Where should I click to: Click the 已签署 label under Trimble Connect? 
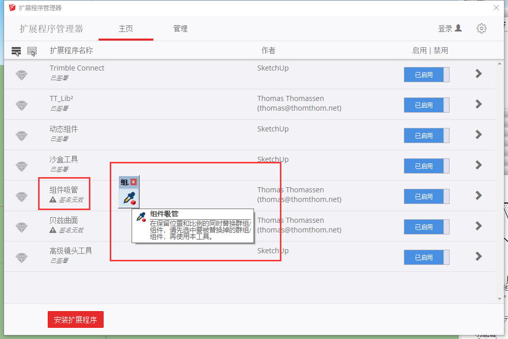59,78
